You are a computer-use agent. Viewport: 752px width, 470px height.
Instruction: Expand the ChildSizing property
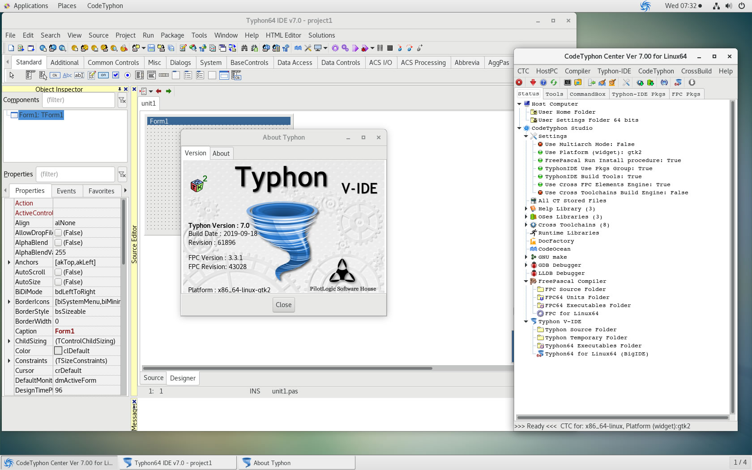click(9, 341)
